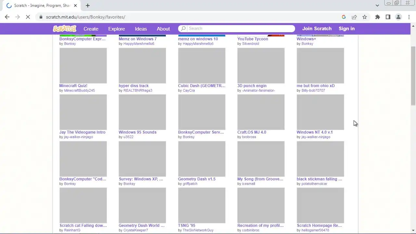Open Windows 95 Sounds thumbnail
This screenshot has height=234, width=416.
click(142, 112)
